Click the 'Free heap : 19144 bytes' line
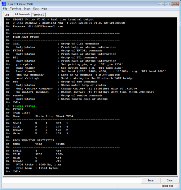 click(37, 168)
